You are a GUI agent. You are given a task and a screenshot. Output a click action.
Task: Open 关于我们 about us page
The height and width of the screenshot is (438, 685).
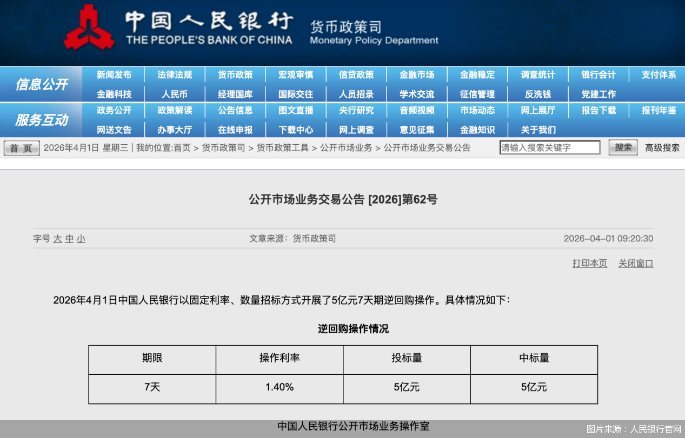[538, 130]
